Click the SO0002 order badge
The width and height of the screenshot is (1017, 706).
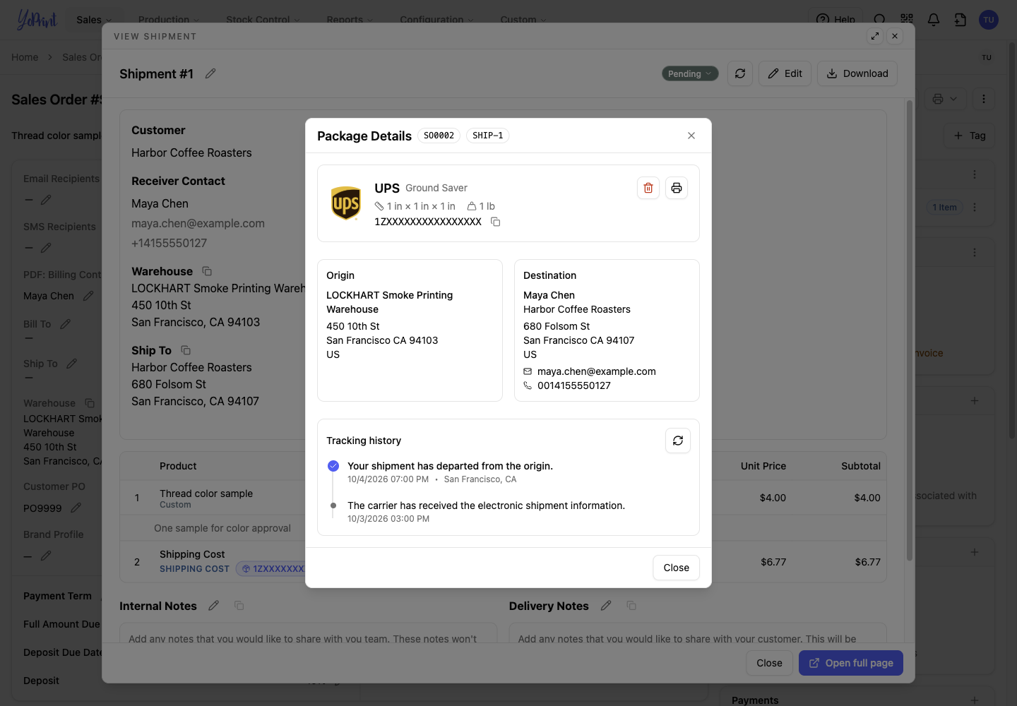coord(439,136)
